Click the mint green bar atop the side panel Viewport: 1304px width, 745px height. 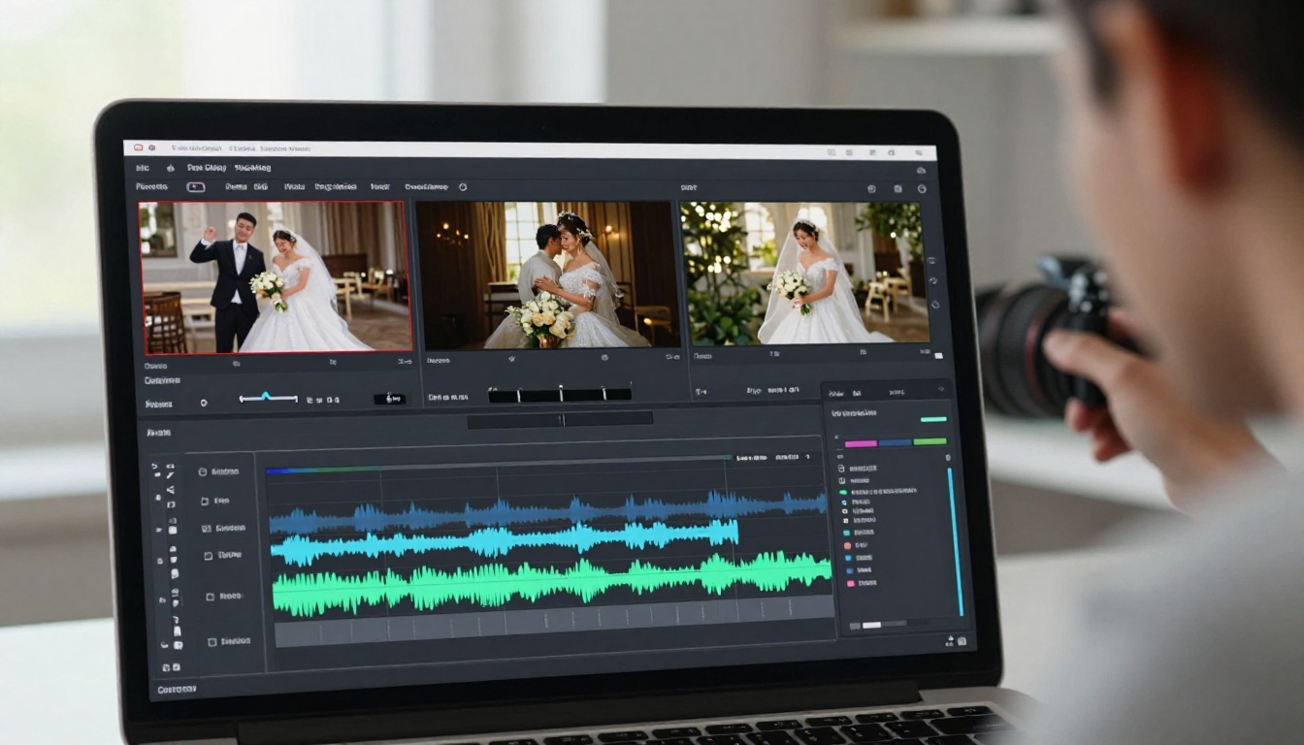(x=933, y=419)
